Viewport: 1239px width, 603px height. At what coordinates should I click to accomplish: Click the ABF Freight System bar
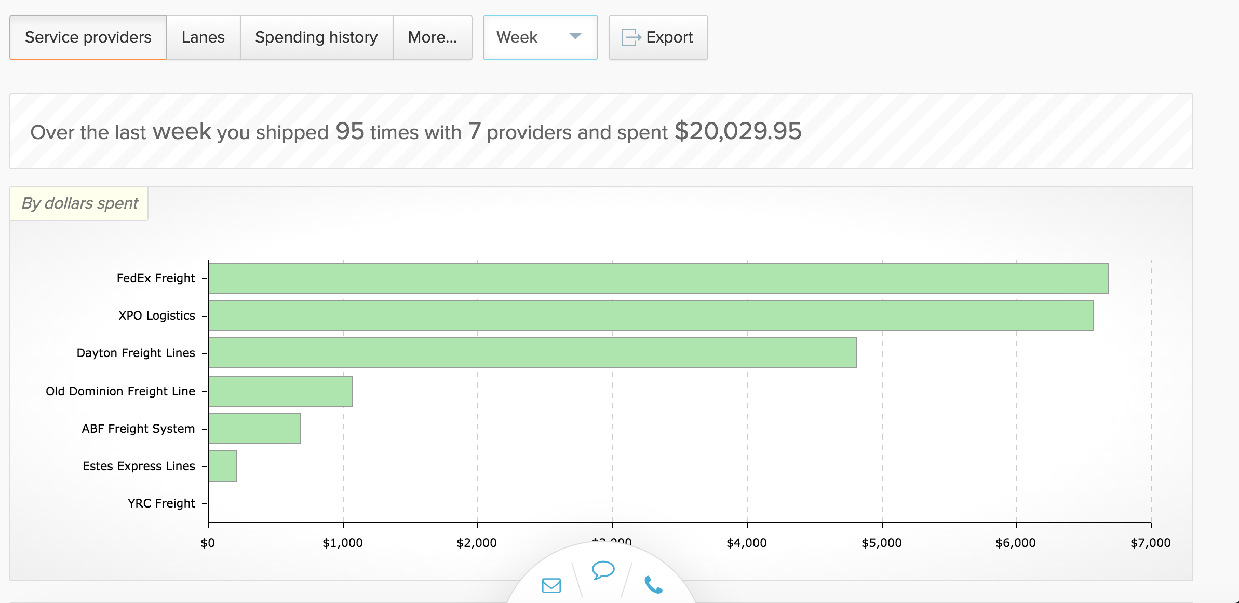(x=254, y=429)
